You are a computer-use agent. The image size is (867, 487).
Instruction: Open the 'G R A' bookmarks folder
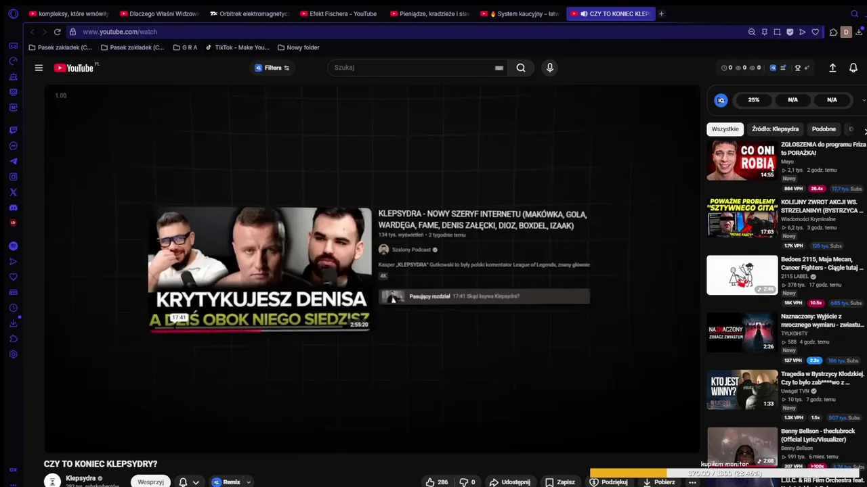click(185, 47)
